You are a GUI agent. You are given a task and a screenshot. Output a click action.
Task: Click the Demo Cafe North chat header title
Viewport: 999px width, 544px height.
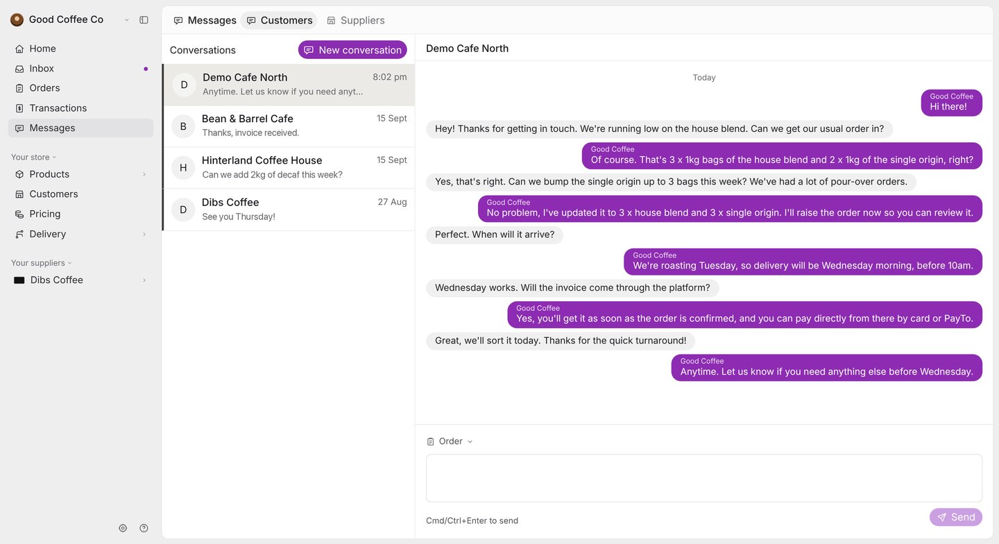467,49
